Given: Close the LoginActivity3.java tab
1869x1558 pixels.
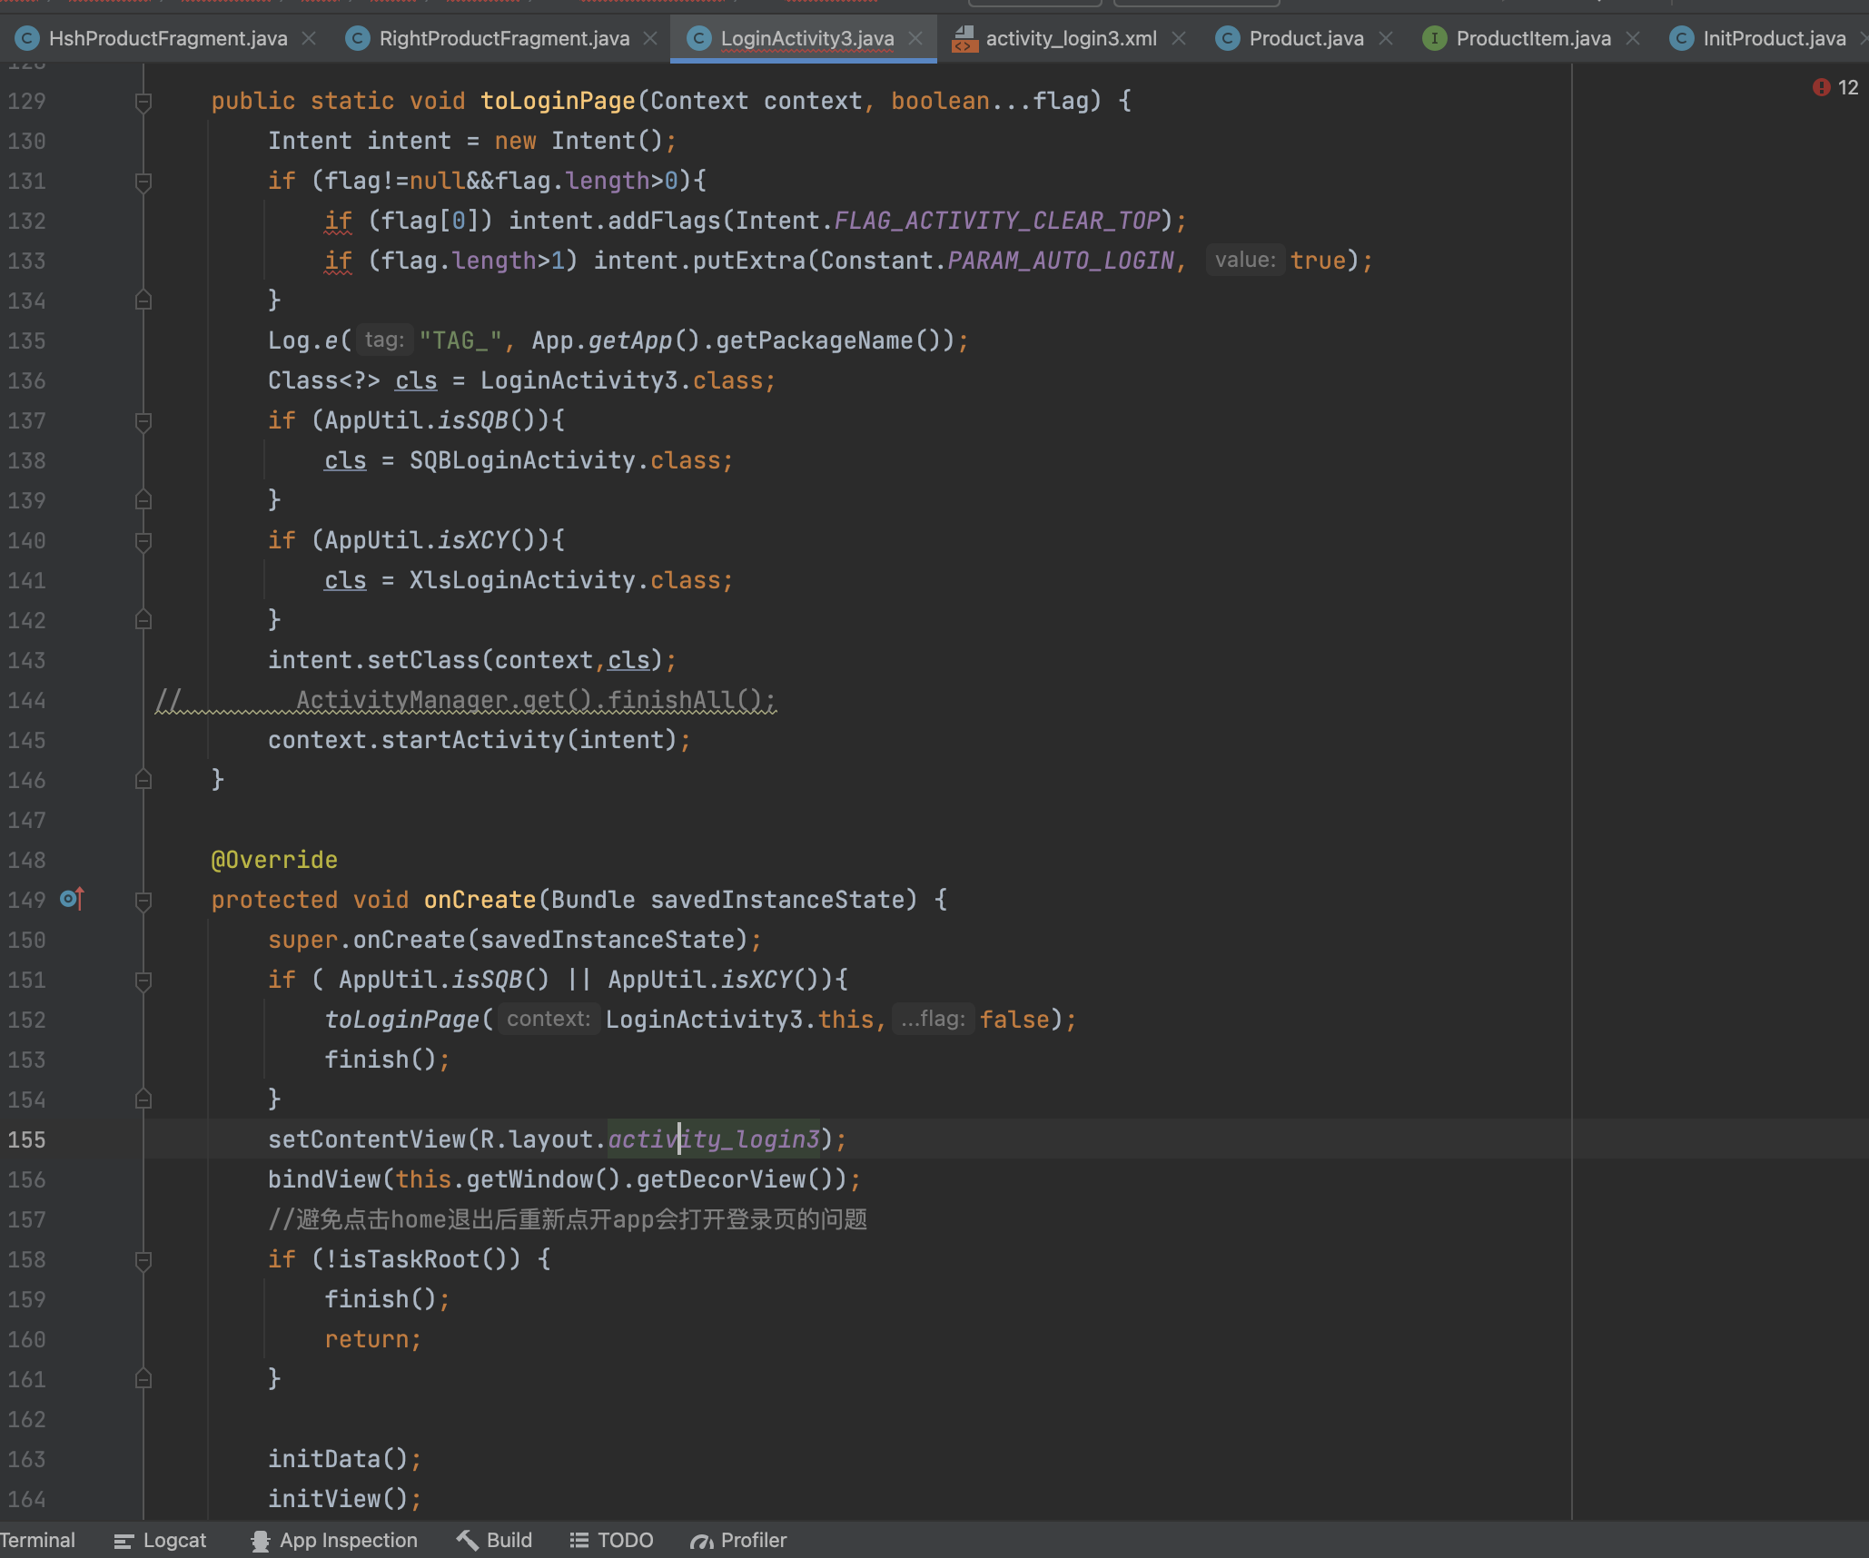Looking at the screenshot, I should pyautogui.click(x=915, y=38).
